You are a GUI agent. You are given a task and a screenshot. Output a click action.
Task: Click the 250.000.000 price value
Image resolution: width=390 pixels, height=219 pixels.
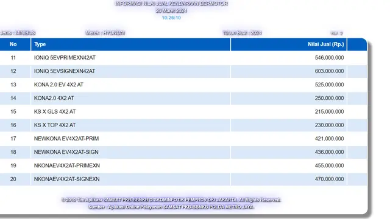pyautogui.click(x=329, y=98)
